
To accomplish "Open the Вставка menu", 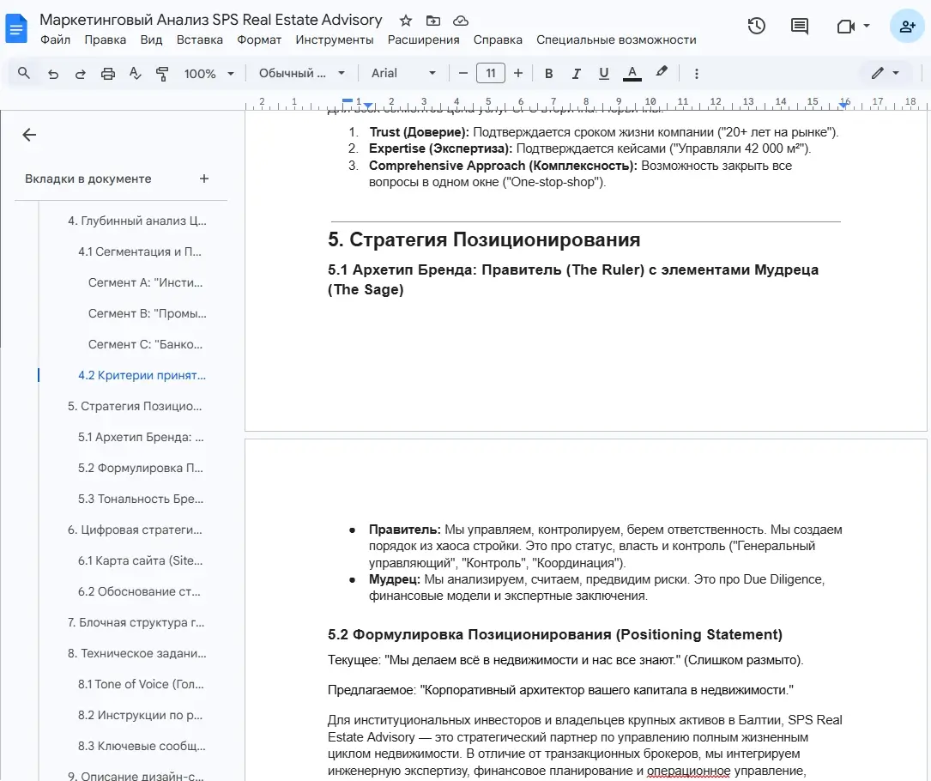I will click(x=200, y=39).
